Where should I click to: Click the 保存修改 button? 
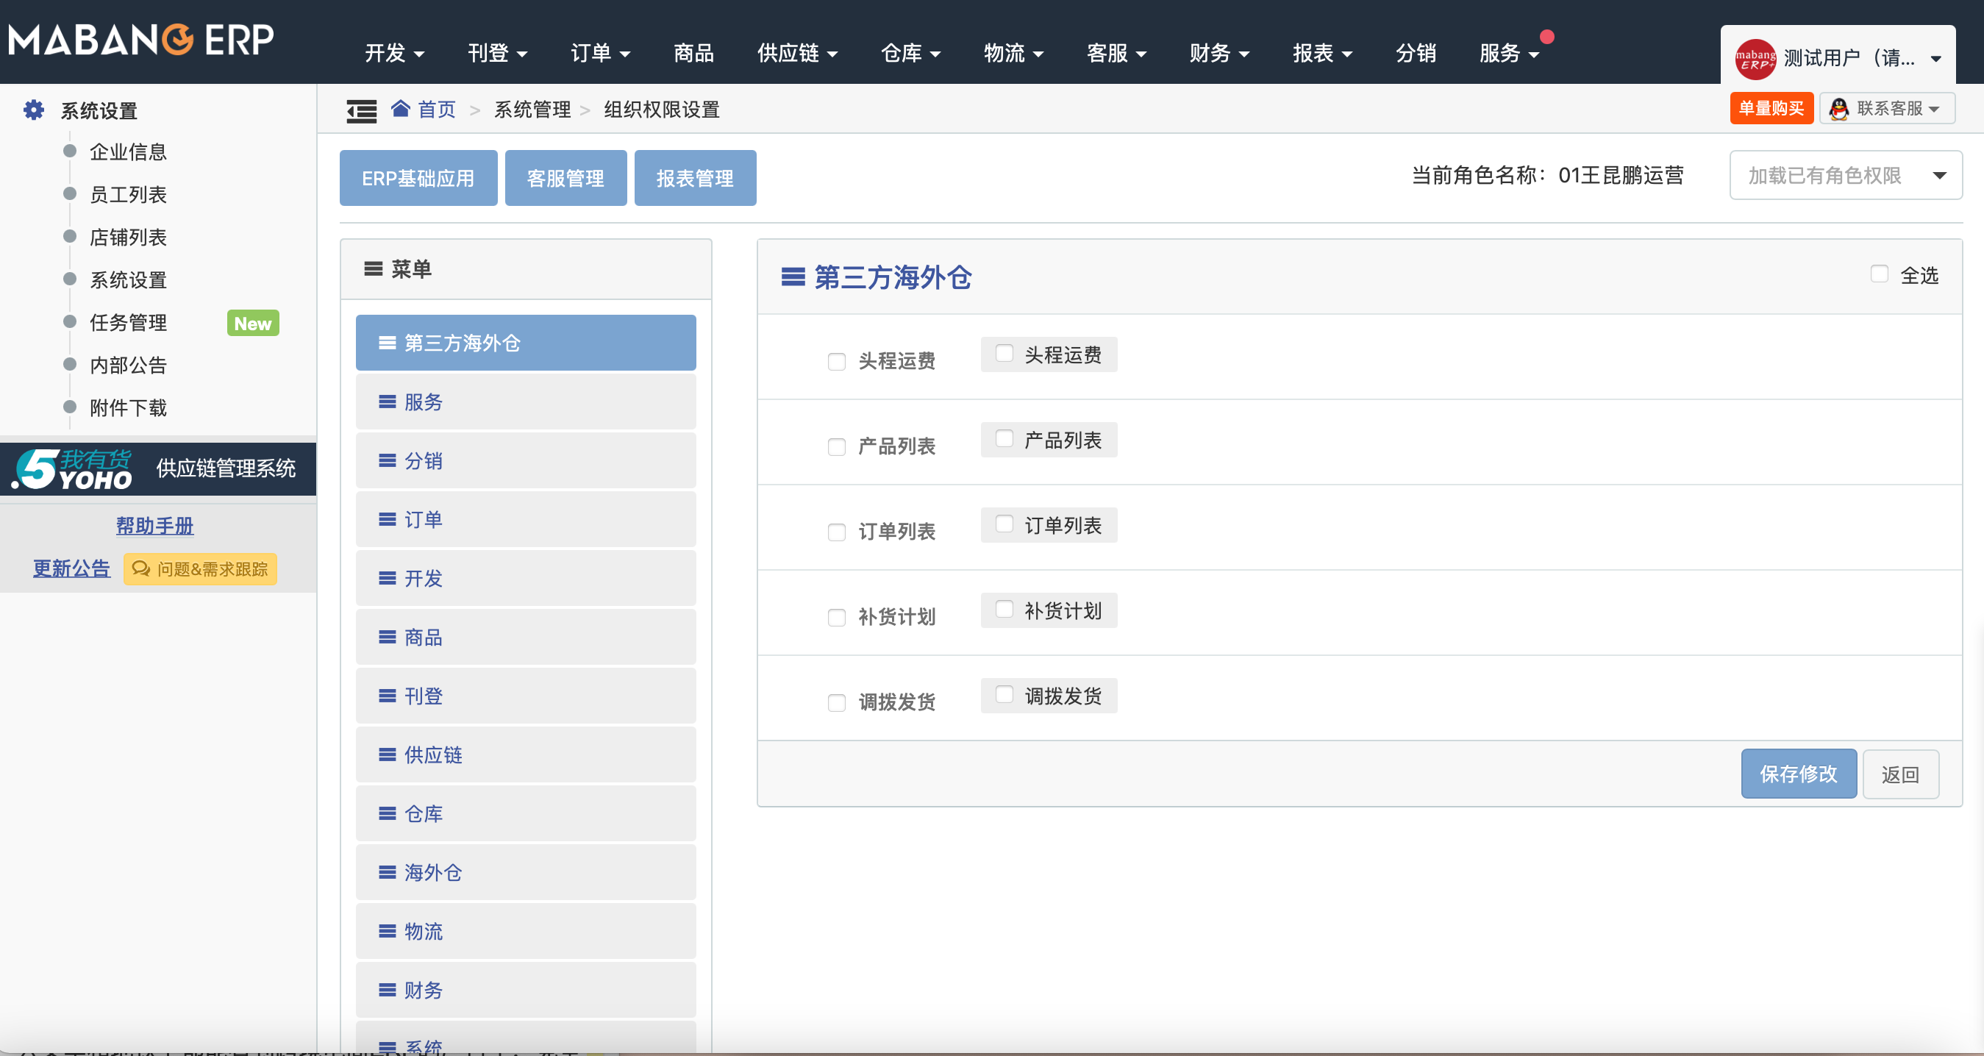click(1799, 774)
